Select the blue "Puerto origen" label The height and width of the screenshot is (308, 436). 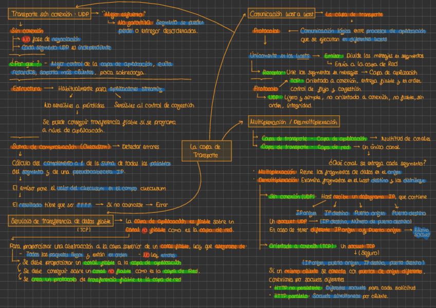coord(370,213)
